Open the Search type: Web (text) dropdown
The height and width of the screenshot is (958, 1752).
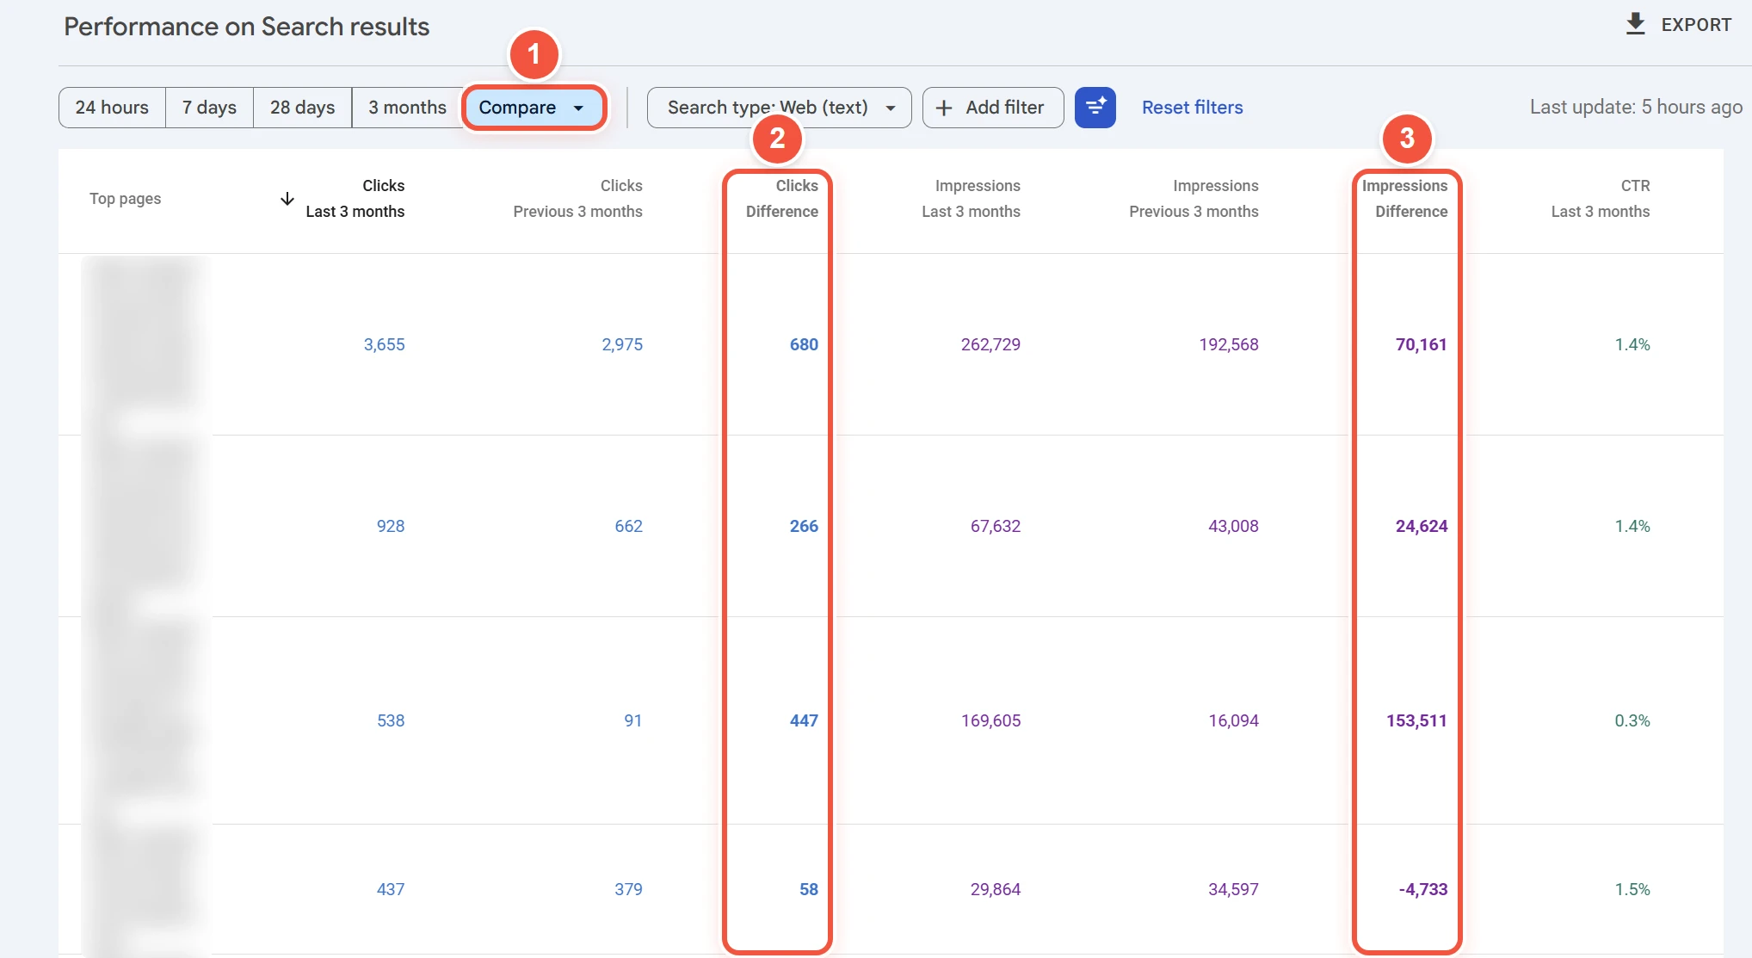[x=779, y=108]
